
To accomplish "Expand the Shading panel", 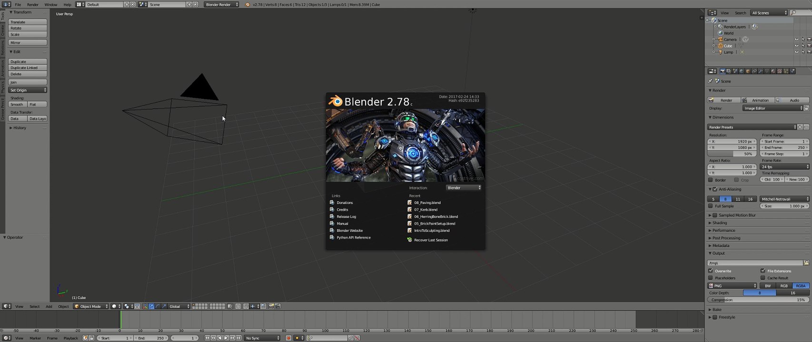I will pyautogui.click(x=719, y=223).
